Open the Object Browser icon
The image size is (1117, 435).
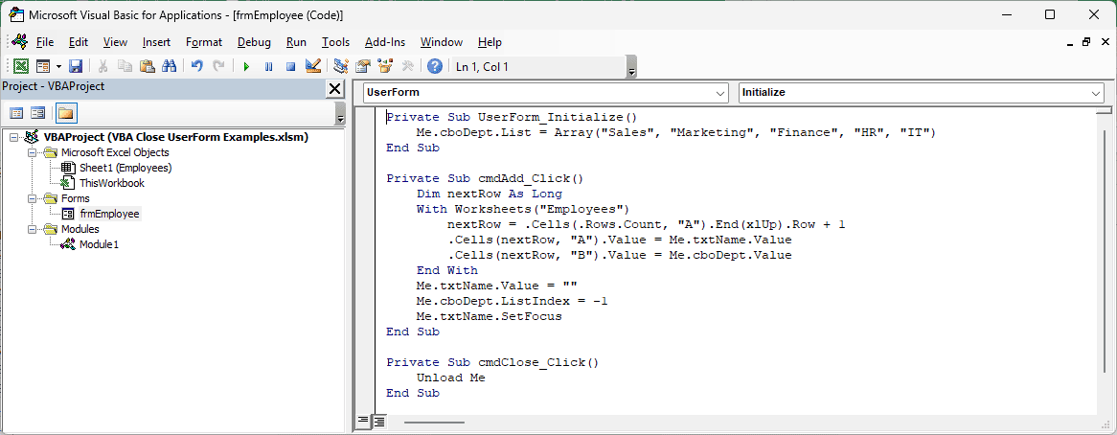tap(385, 66)
